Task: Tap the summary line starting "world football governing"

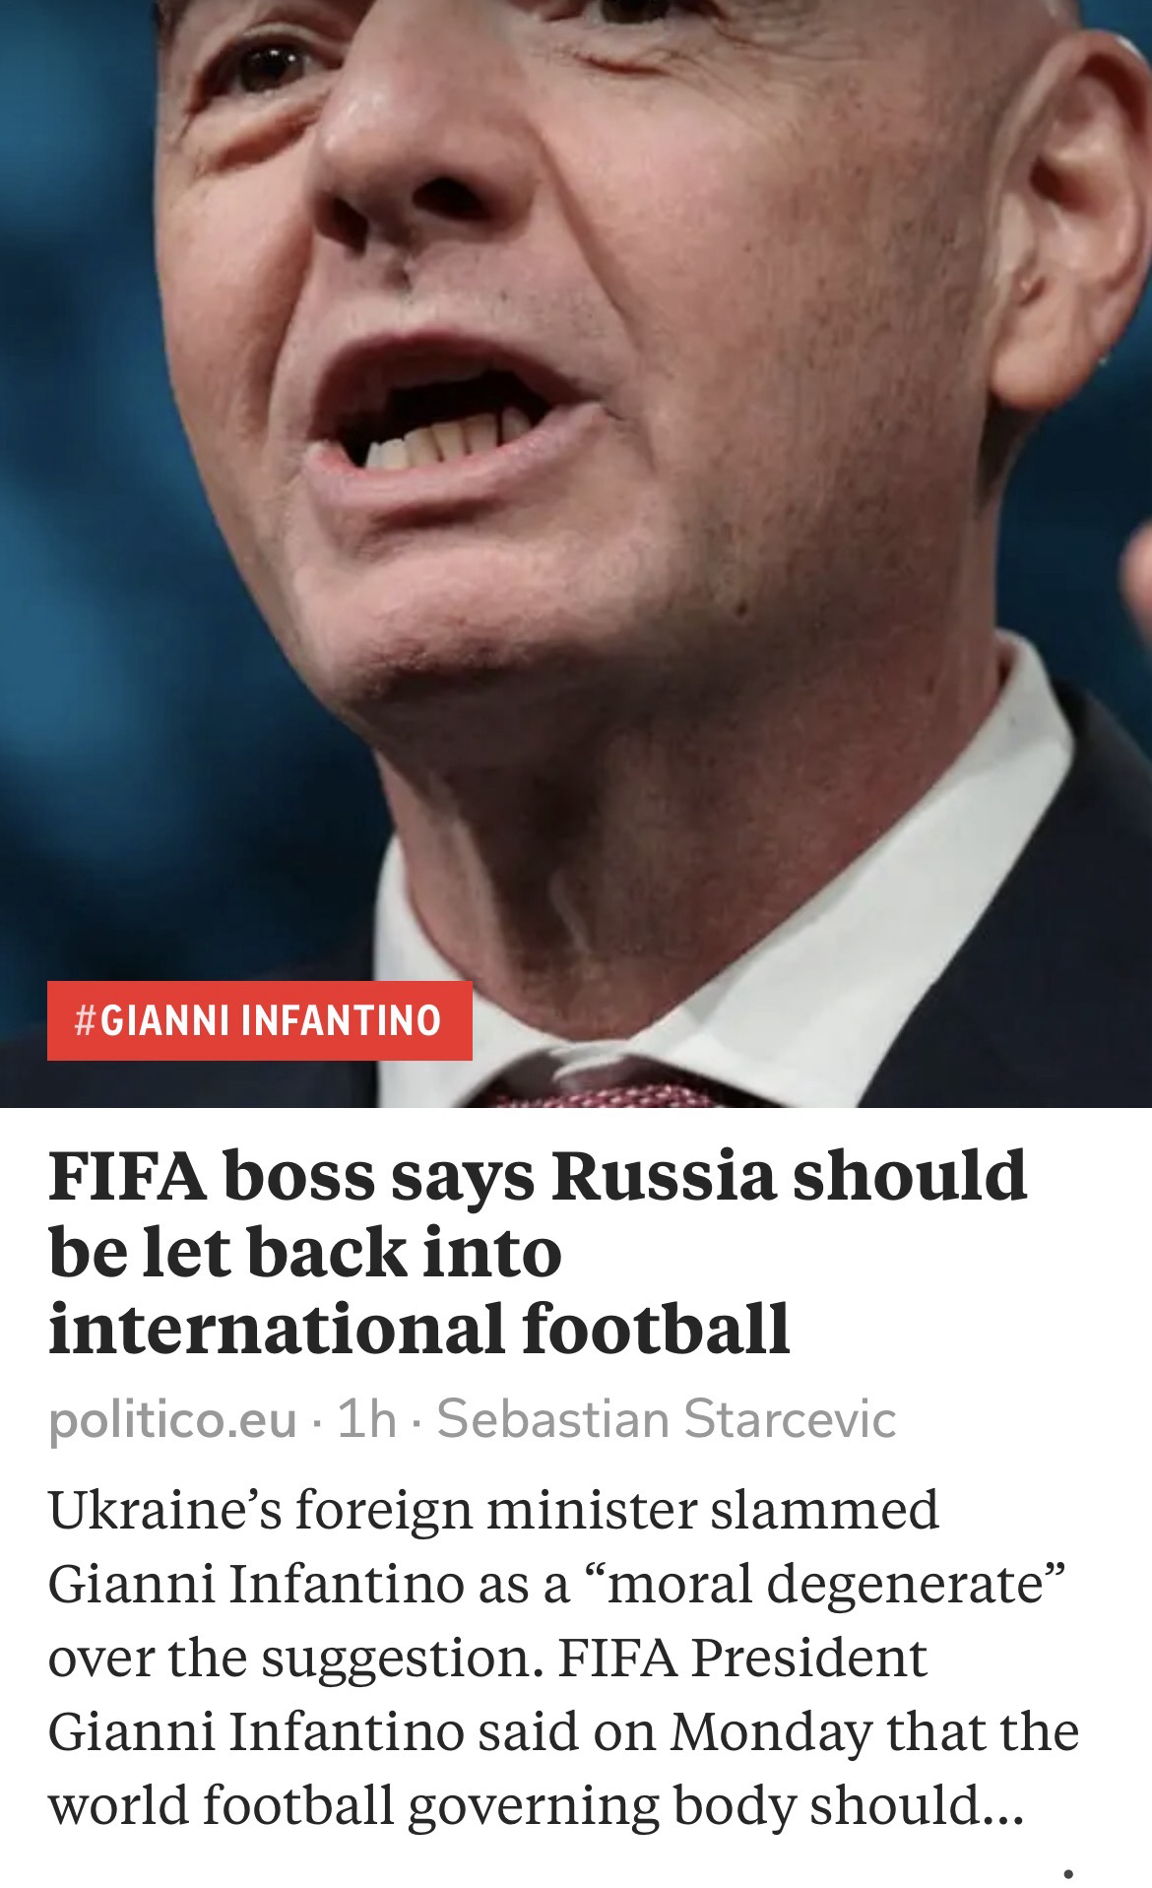Action: coord(537,1805)
